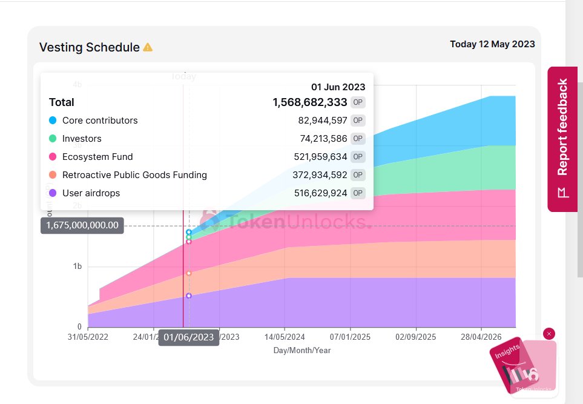Click the flag icon on Report feedback tab
583x404 pixels.
pos(563,193)
